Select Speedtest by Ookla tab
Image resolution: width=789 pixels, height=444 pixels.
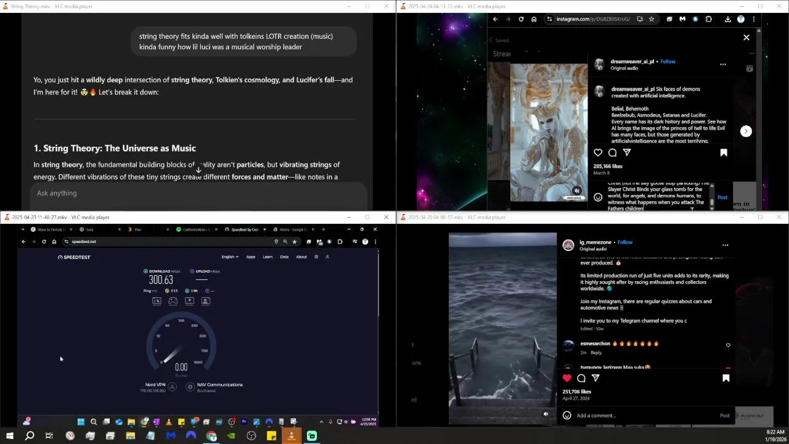coord(247,229)
